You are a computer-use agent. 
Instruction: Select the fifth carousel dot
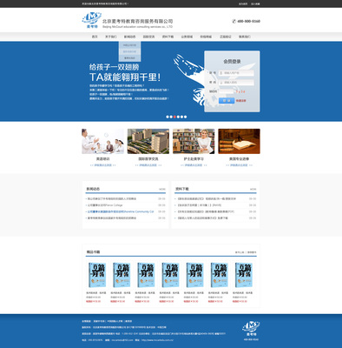coord(181,117)
